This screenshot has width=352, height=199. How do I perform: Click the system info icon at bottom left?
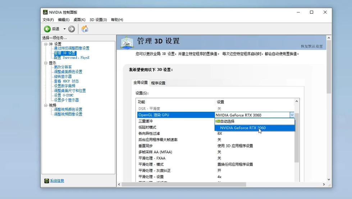pos(46,181)
